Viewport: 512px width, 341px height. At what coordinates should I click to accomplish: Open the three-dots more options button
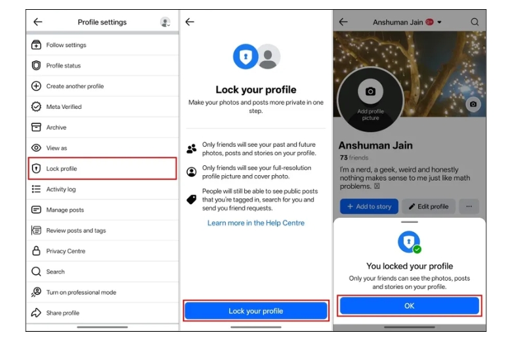[469, 206]
